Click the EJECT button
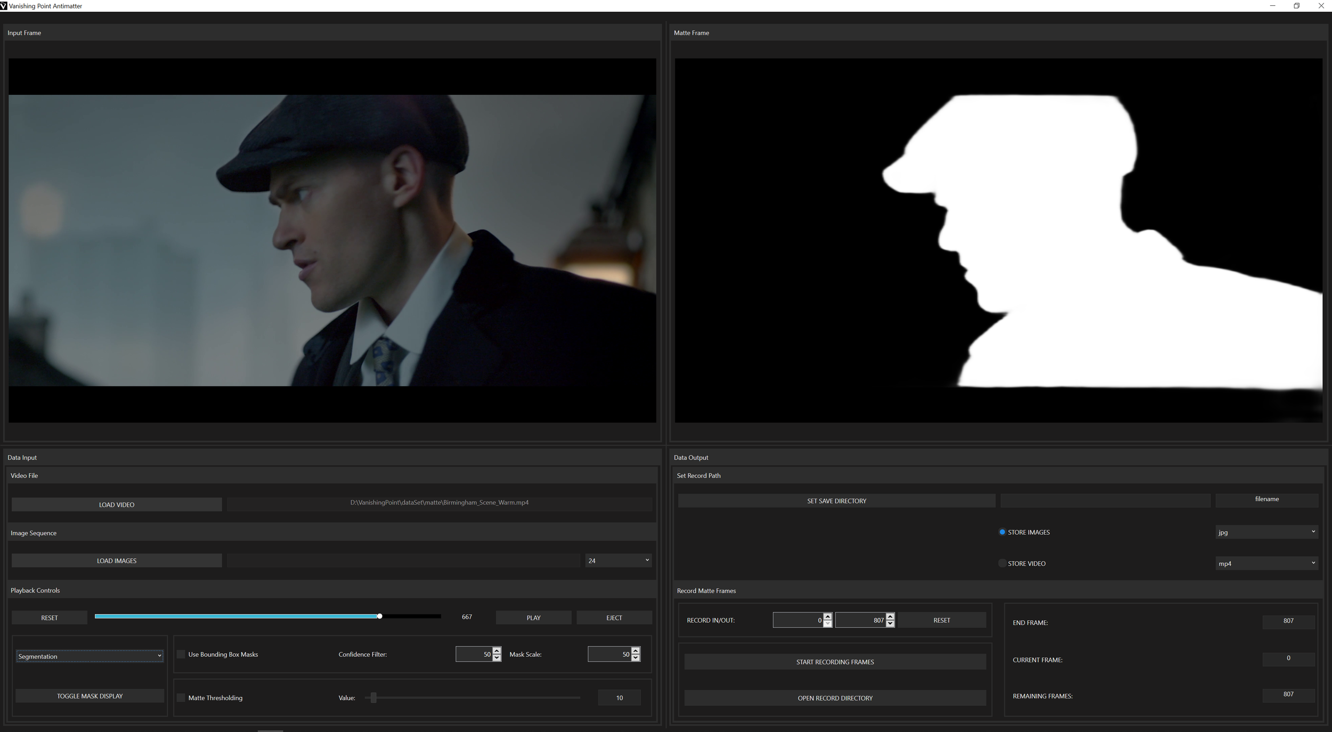Image resolution: width=1332 pixels, height=732 pixels. pos(614,617)
